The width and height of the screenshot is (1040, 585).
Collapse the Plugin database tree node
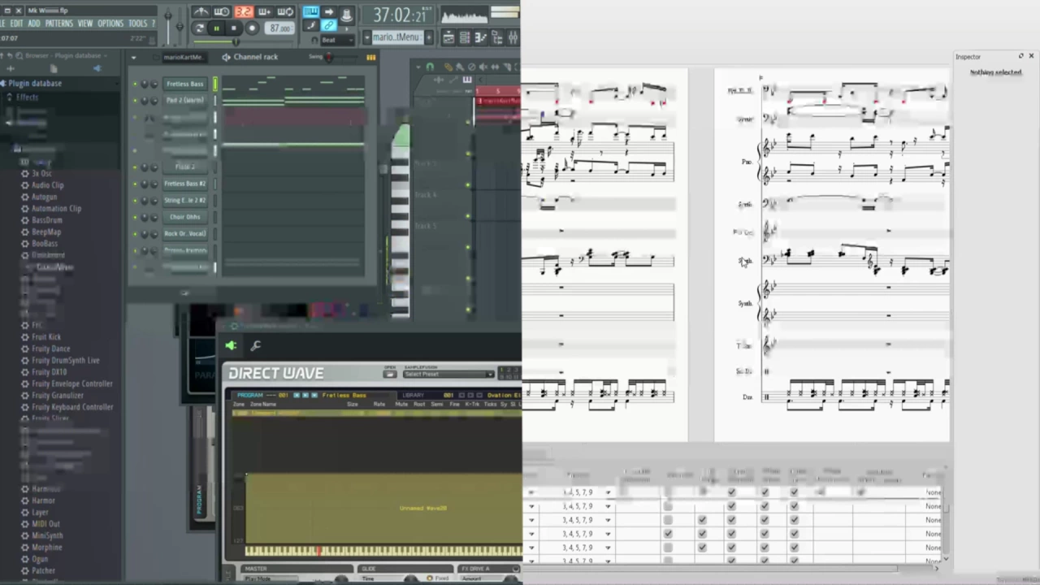[x=34, y=83]
